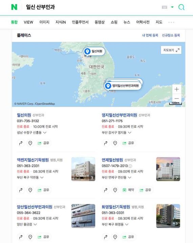Click the green Naver N logo
193x243 pixels.
click(x=14, y=7)
